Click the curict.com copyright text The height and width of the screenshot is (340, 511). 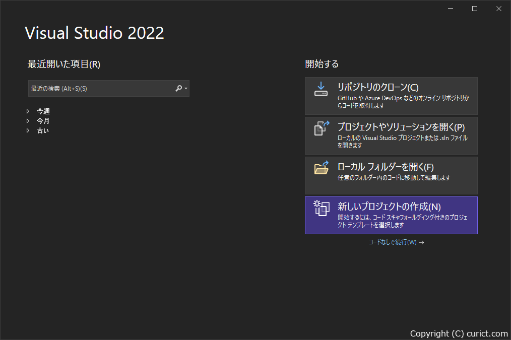click(459, 333)
